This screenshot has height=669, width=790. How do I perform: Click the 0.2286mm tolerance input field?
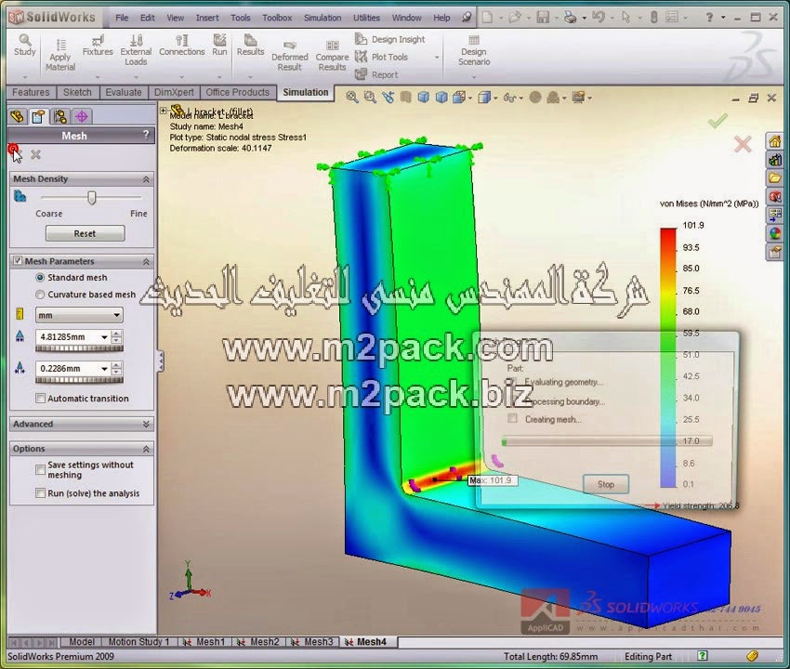[x=68, y=369]
